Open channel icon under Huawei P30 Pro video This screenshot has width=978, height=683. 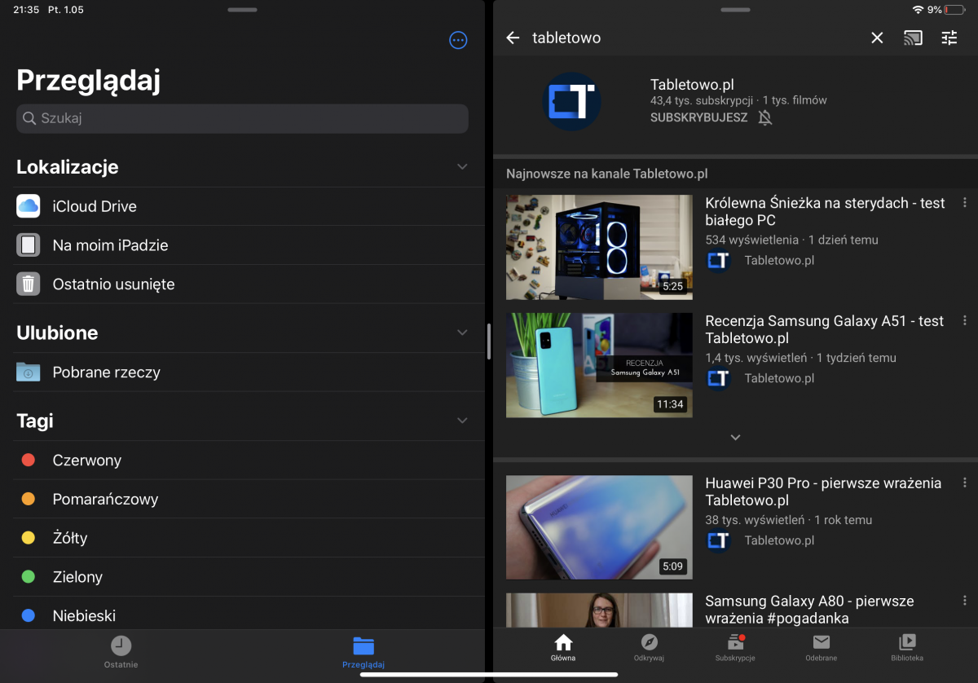click(718, 540)
